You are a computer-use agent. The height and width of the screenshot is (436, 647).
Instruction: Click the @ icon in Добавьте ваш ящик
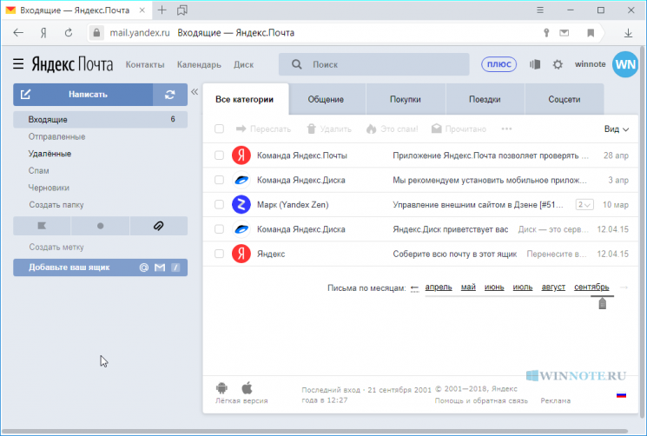(x=143, y=268)
